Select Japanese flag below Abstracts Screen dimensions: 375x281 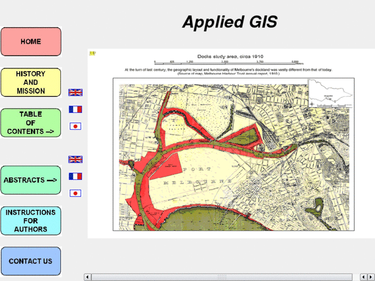tap(75, 193)
